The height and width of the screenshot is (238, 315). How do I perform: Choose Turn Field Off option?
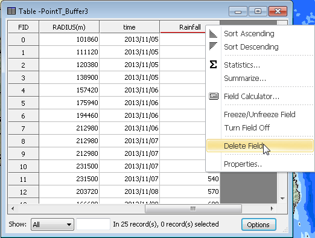247,127
